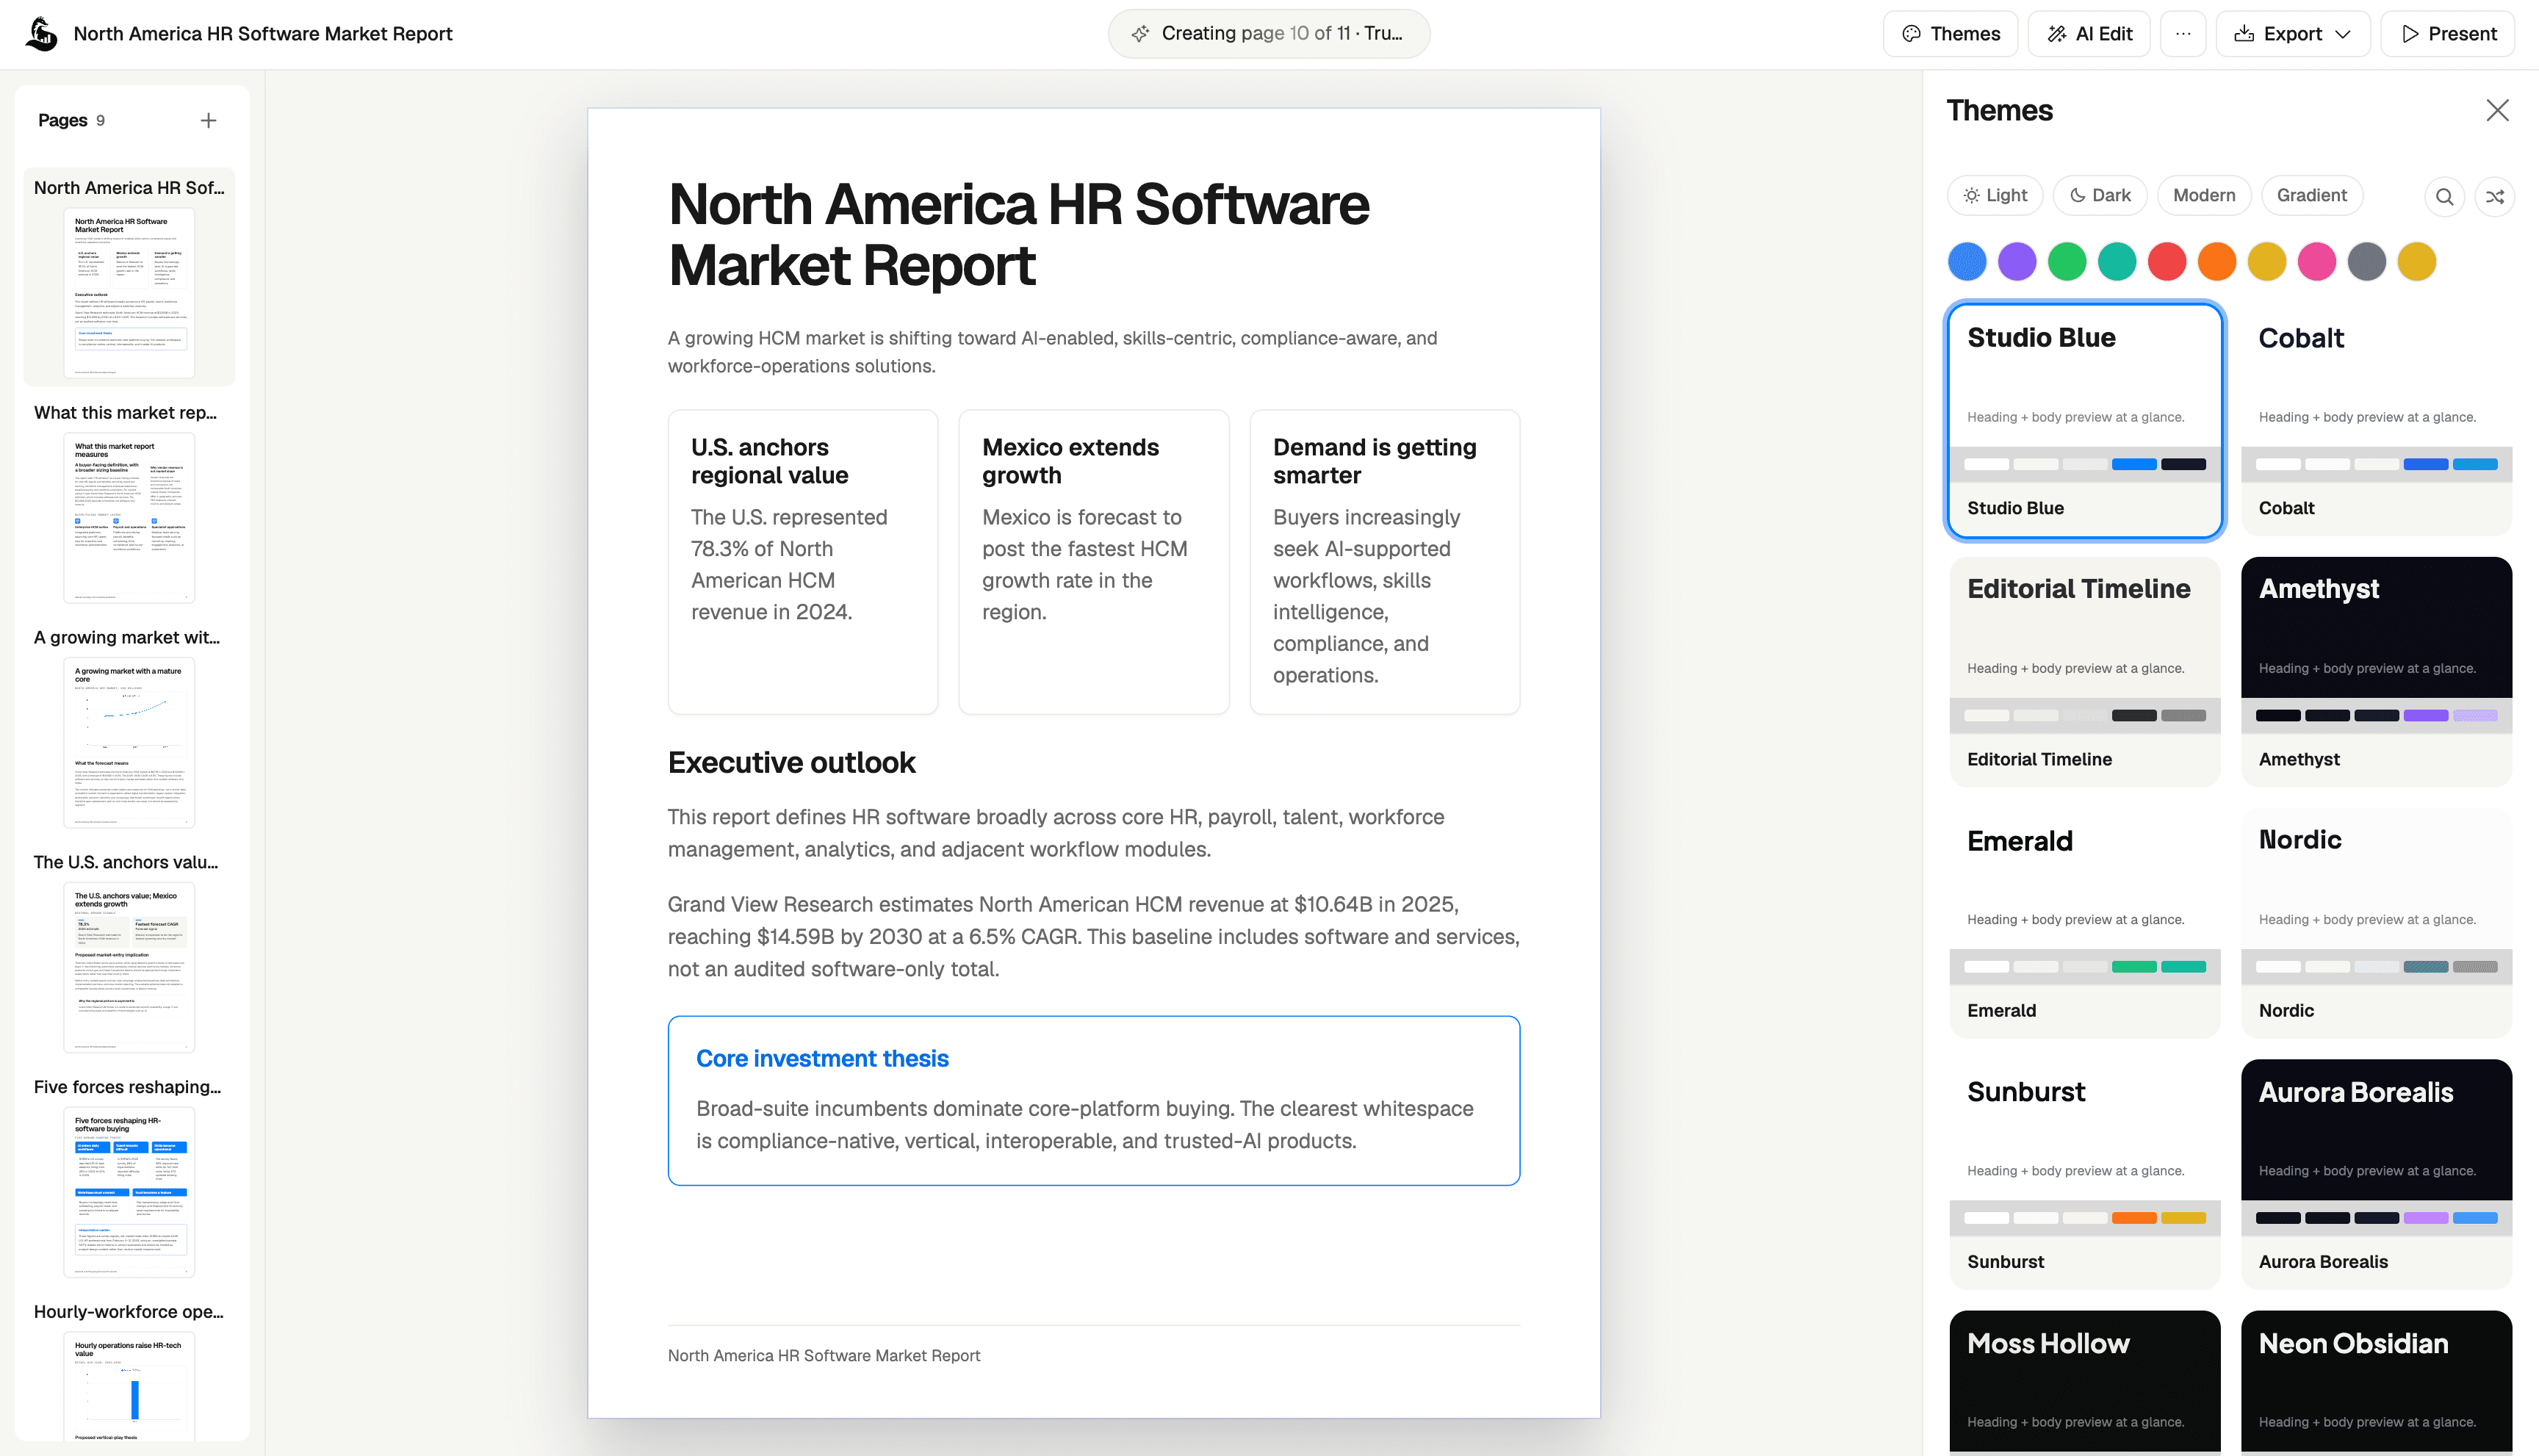
Task: Pick the pink color swatch
Action: 2317,262
